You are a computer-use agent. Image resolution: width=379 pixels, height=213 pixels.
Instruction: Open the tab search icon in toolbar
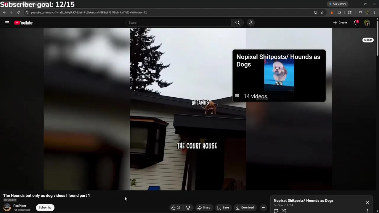pos(350,12)
